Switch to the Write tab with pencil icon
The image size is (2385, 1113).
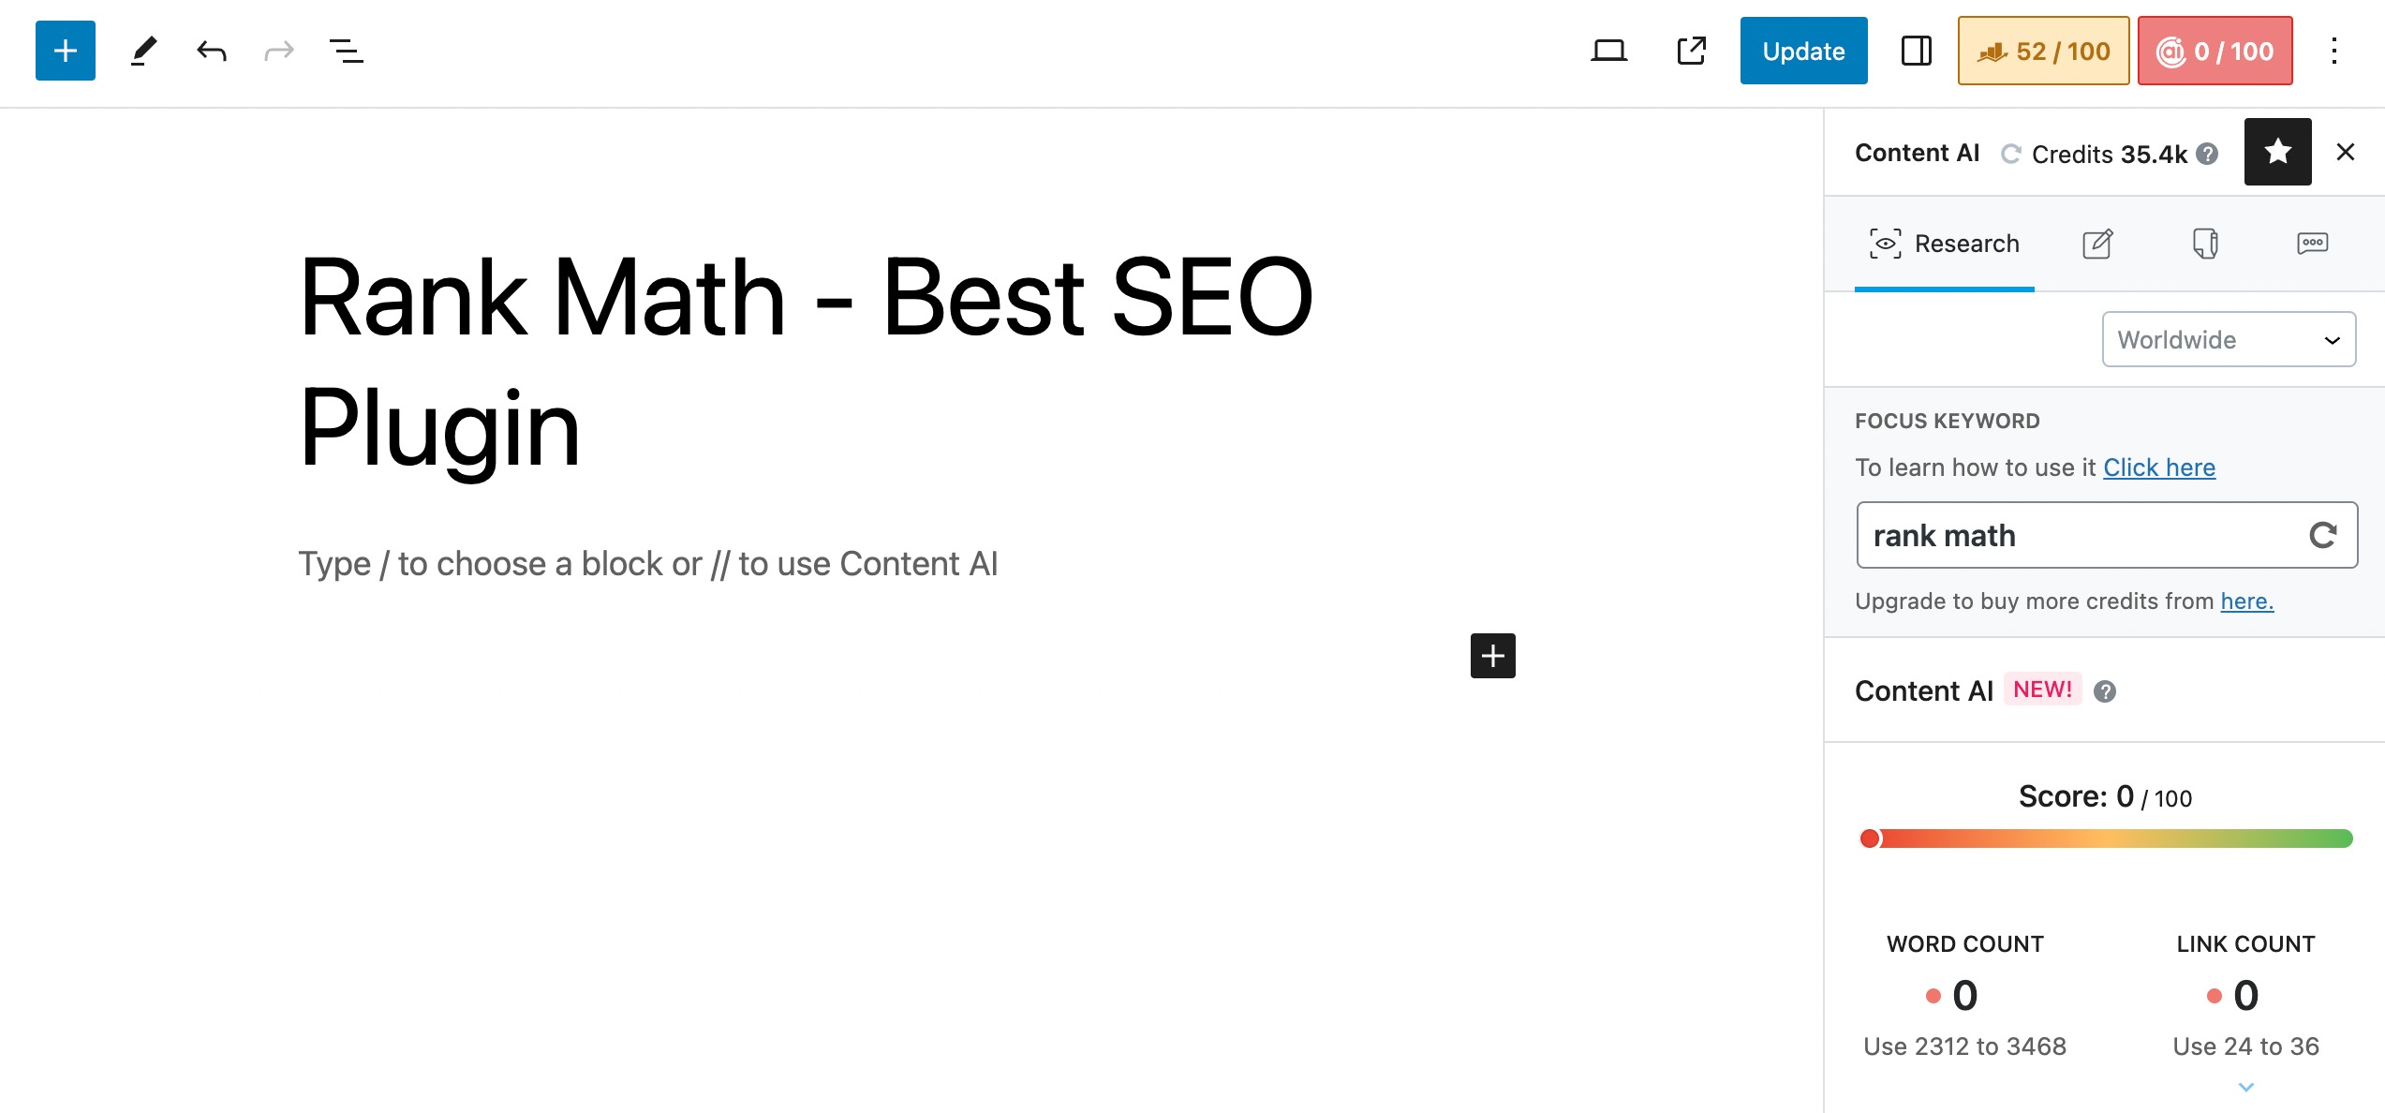(x=2097, y=244)
